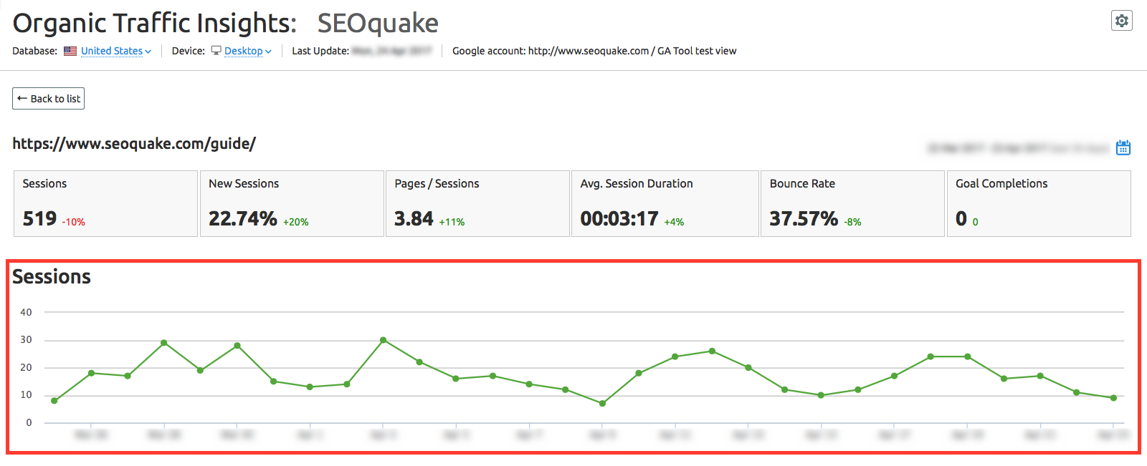Screen dimensions: 1147x466
Task: Click the US flag icon beside Database
Action: coord(70,51)
